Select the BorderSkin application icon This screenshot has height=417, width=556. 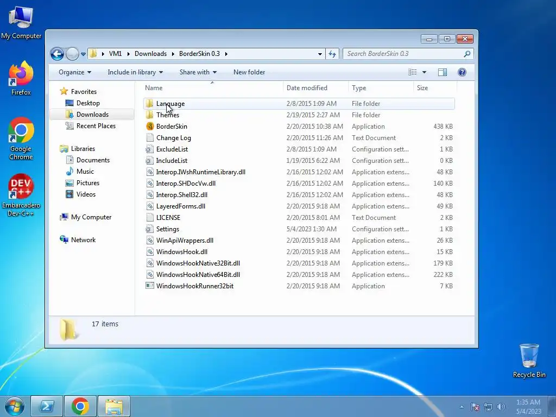(150, 126)
